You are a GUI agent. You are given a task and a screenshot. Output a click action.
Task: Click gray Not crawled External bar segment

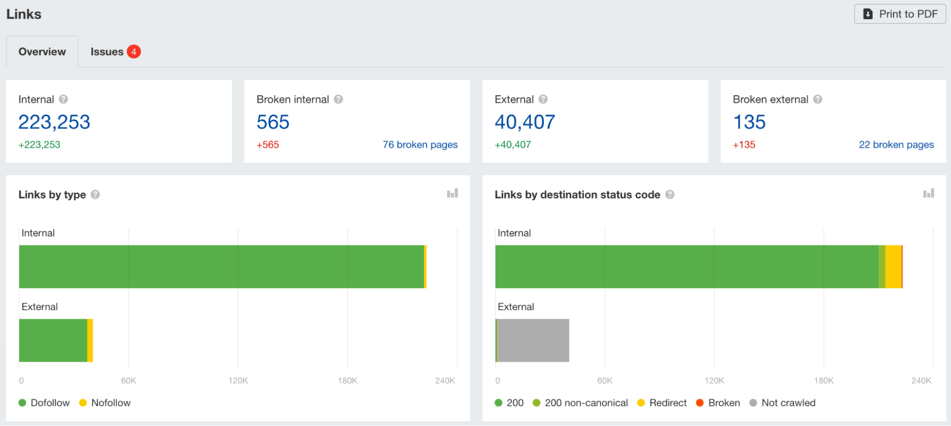click(533, 340)
